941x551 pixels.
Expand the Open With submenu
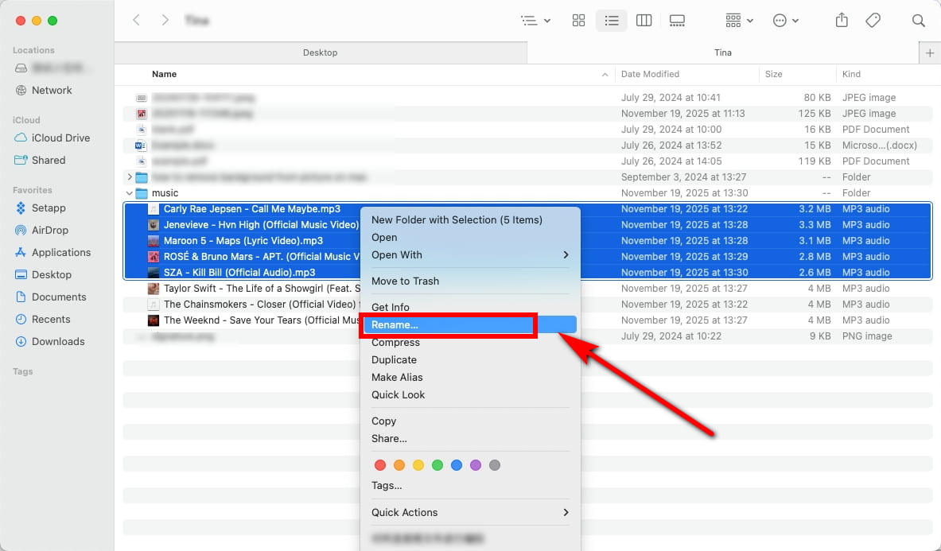[x=469, y=255]
